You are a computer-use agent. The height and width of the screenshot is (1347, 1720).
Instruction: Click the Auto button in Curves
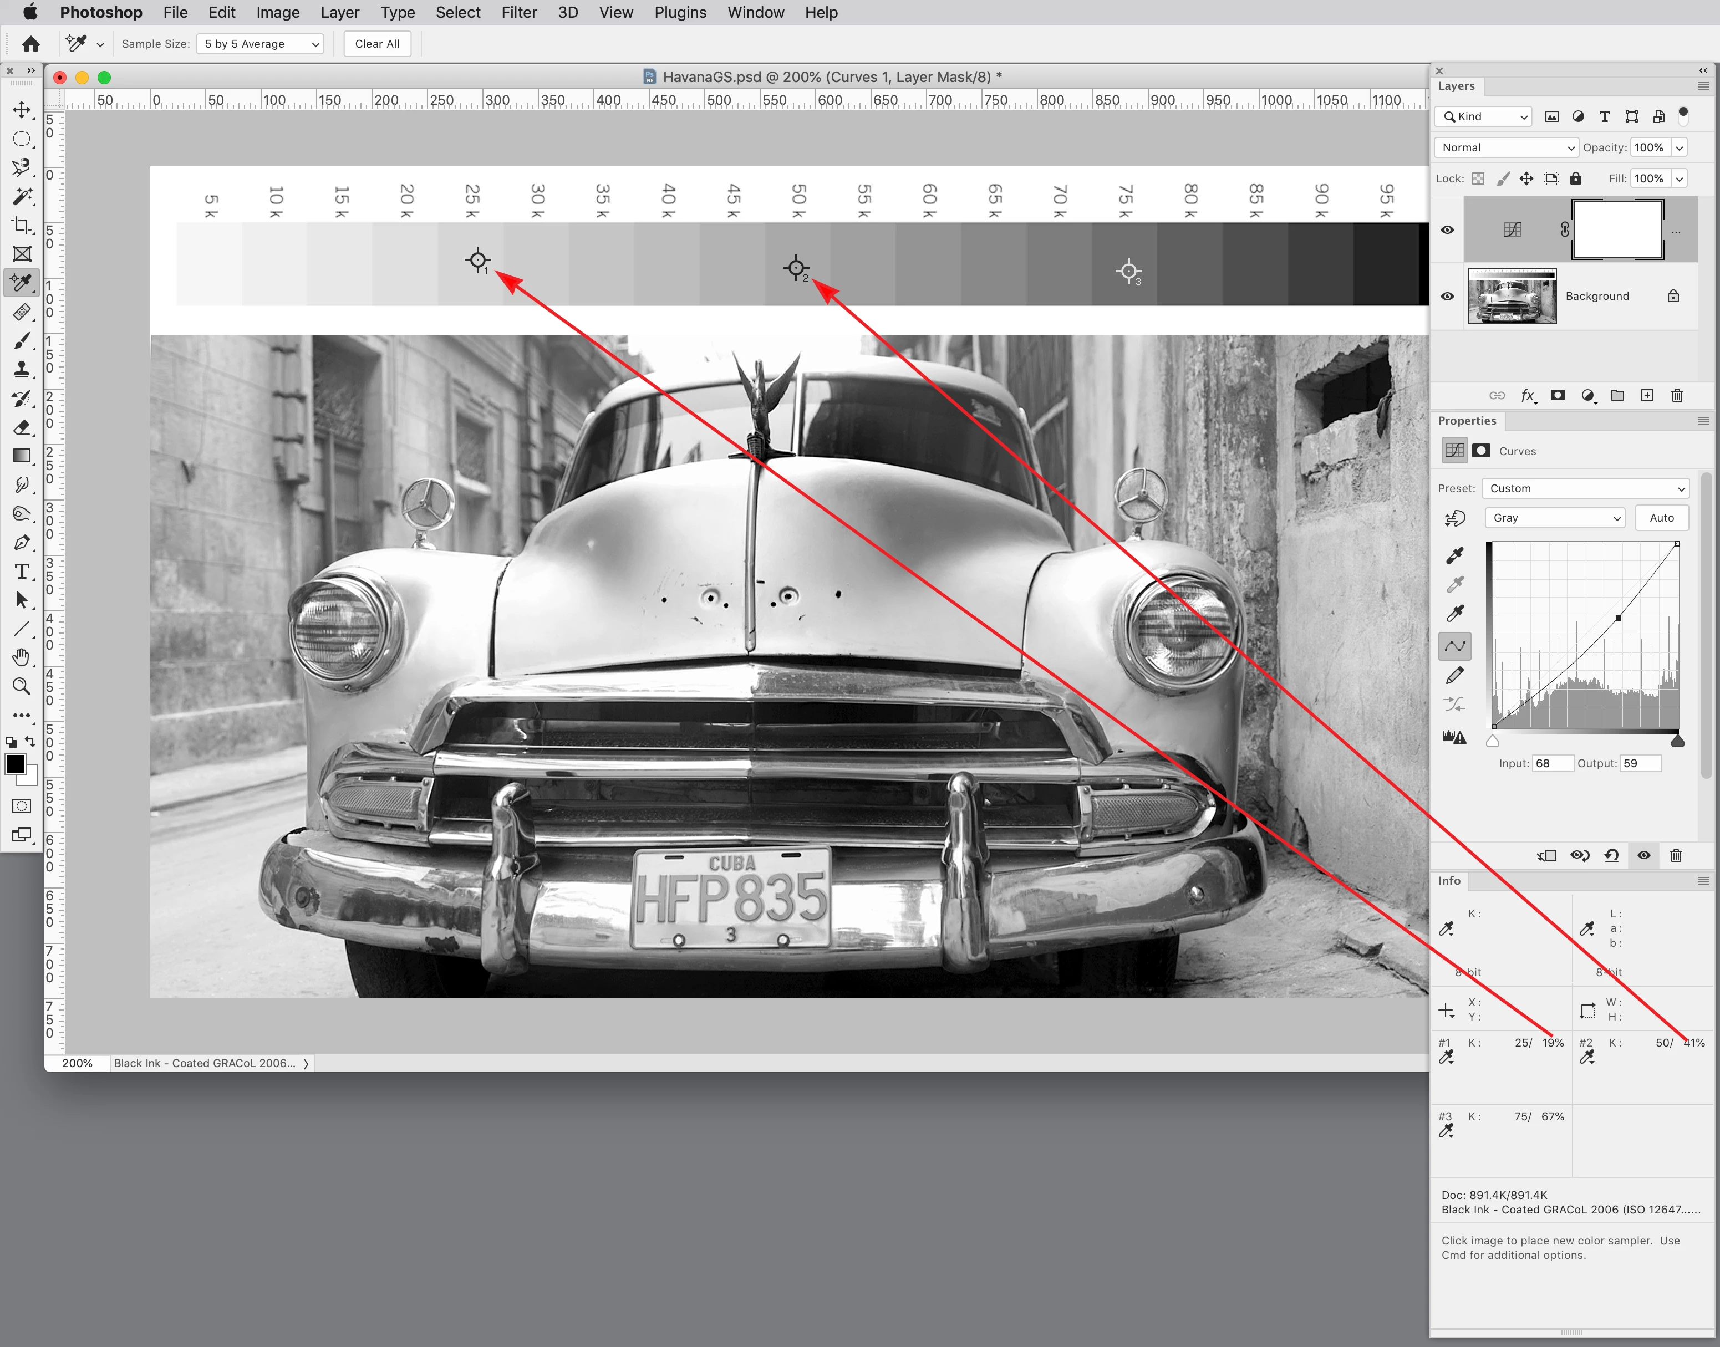[x=1661, y=518]
